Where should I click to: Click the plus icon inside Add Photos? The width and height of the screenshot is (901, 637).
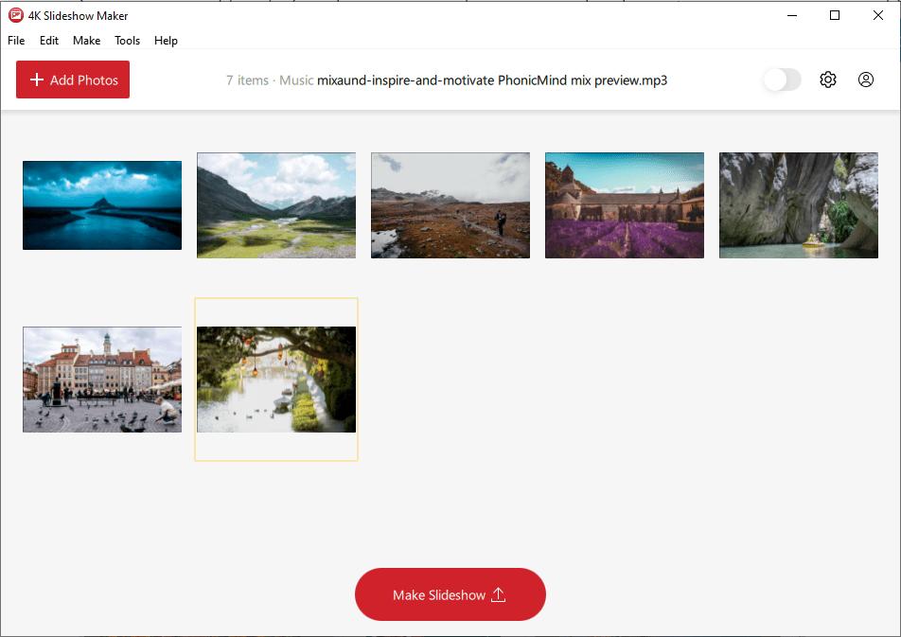(x=35, y=80)
